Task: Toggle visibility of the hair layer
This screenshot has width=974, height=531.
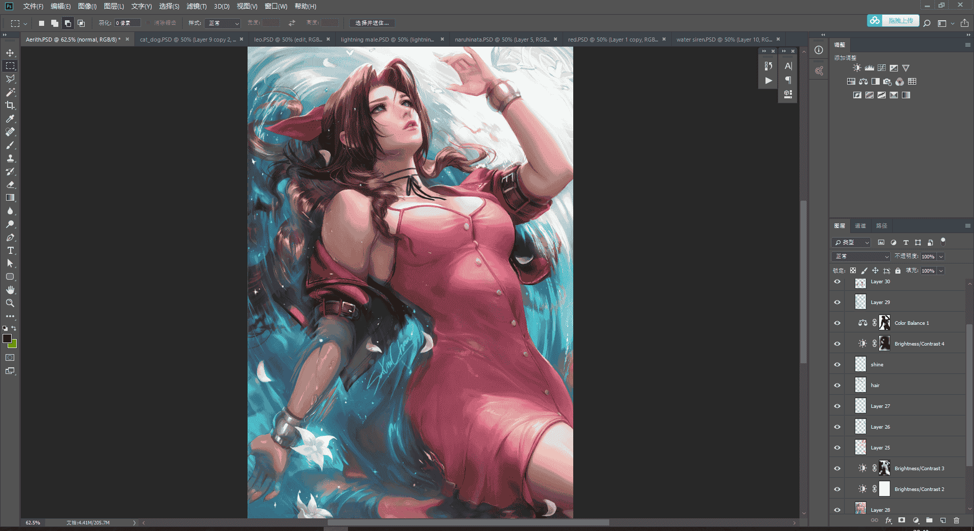Action: click(x=837, y=385)
